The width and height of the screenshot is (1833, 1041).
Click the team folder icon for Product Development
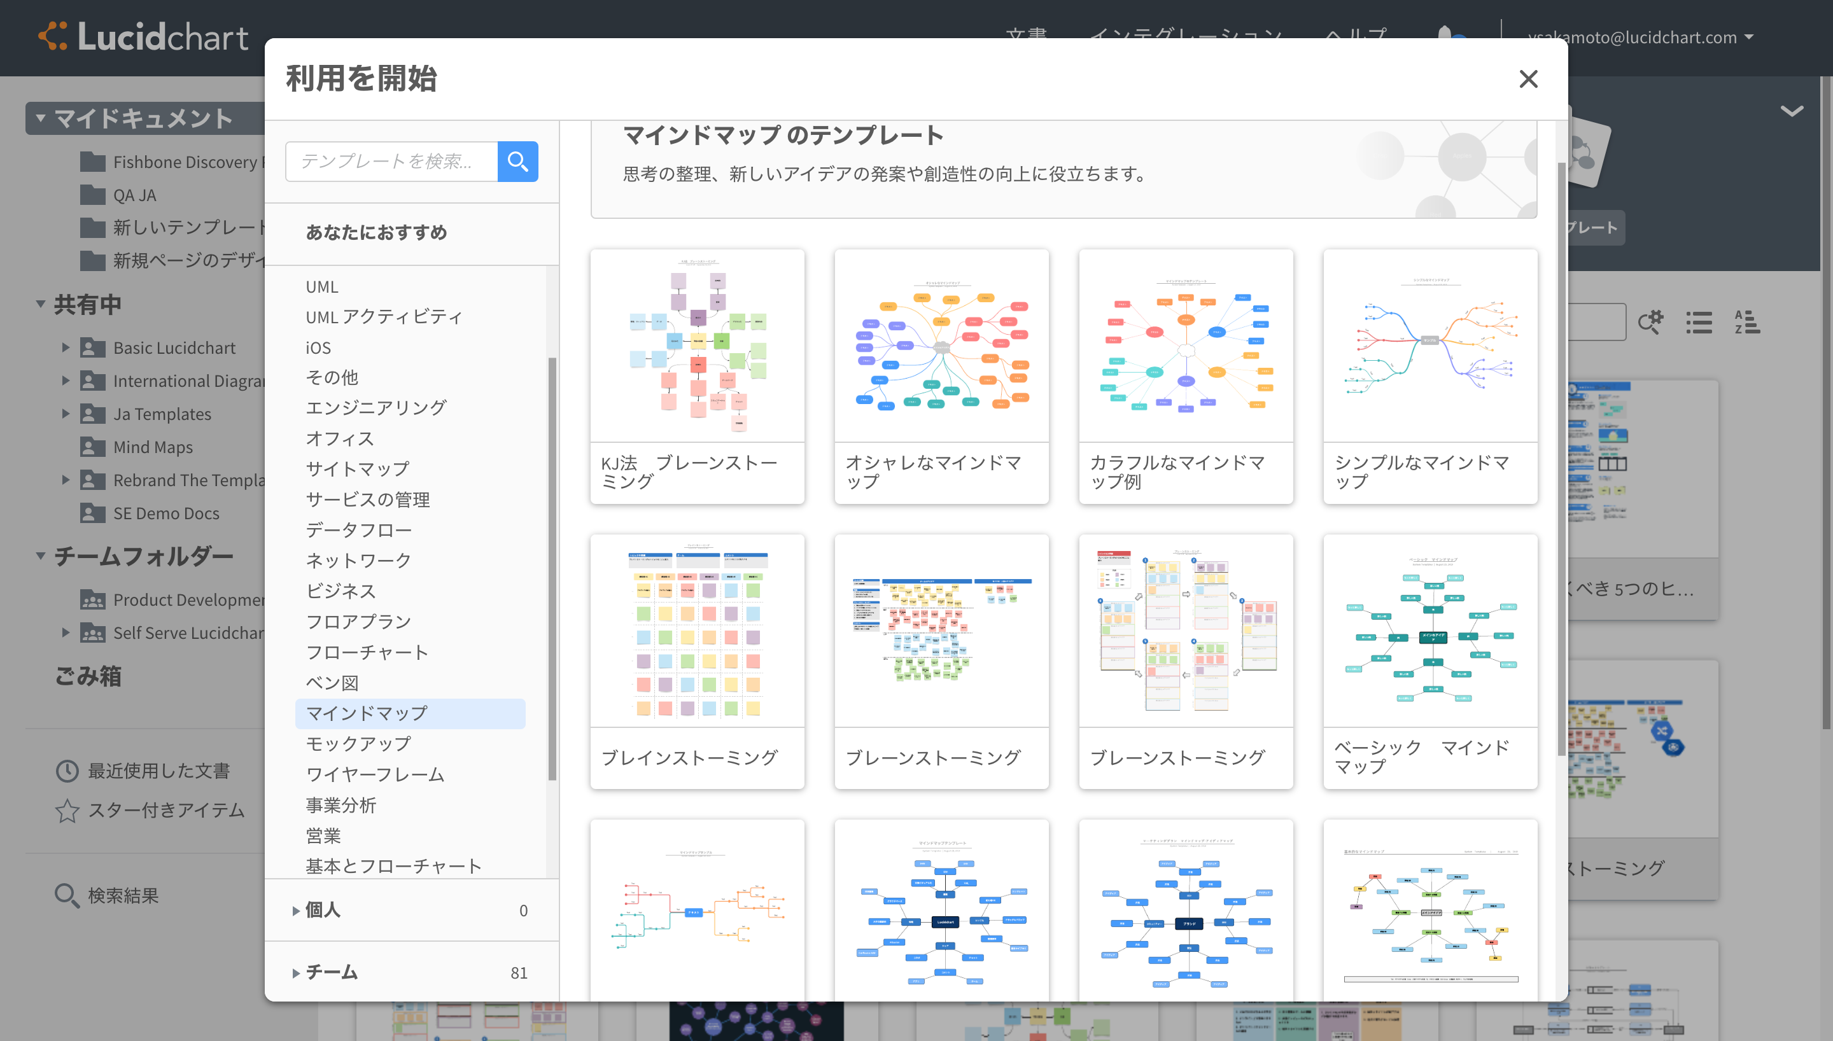(x=93, y=599)
